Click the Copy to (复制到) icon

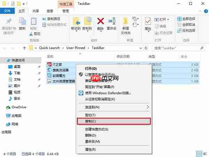pyautogui.click(x=87, y=21)
